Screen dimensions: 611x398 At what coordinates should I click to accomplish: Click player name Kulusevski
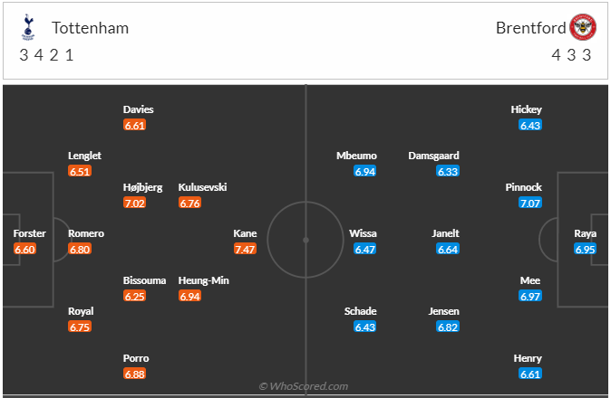pyautogui.click(x=202, y=187)
